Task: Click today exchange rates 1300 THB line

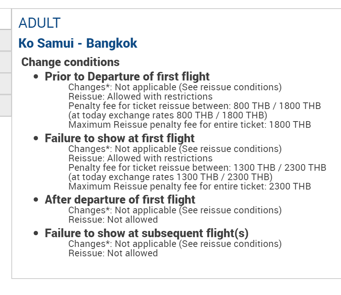Action: 170,177
